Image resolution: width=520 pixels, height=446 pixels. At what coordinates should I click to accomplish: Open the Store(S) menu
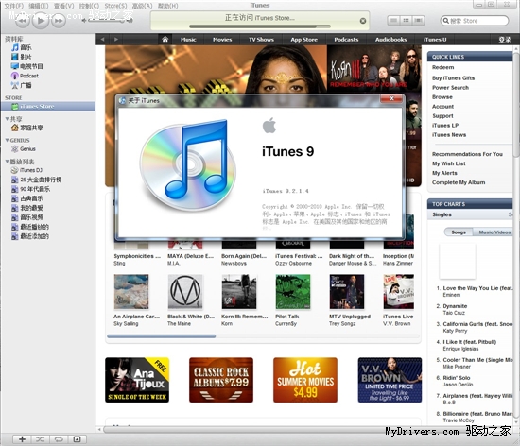pyautogui.click(x=115, y=6)
